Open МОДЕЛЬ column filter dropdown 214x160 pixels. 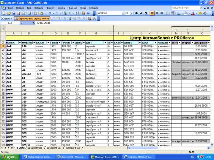[34, 43]
